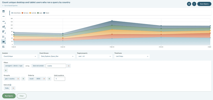Click the Clear button
Screen dimensions: 213x100
pyautogui.click(x=22, y=96)
